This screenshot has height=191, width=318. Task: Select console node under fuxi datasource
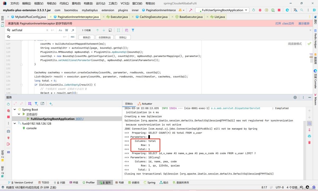point(31,128)
